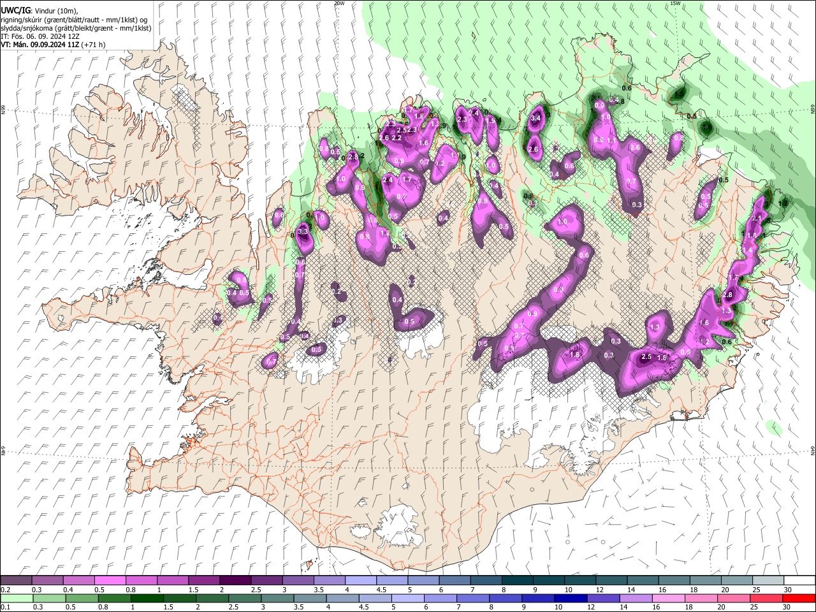Click the header text 'UWC/IG: Vindur (10m),'
The height and width of the screenshot is (612, 816).
tap(39, 11)
